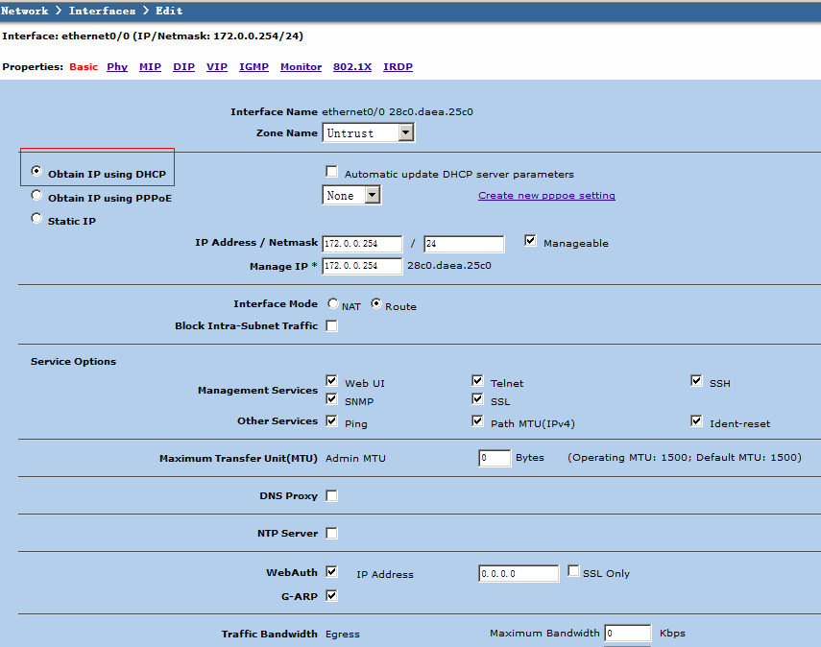This screenshot has height=647, width=821.
Task: Click the Manage IP input field
Action: click(361, 266)
